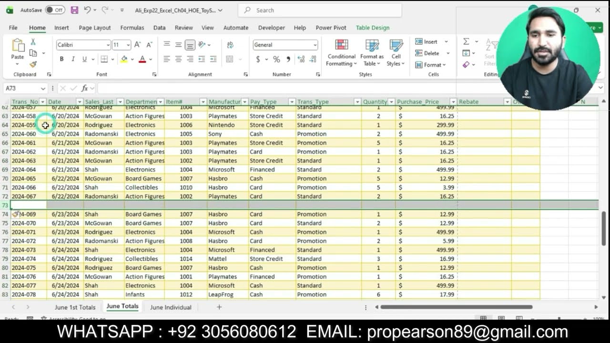Open the Sales_Last column filter dropdown
The image size is (610, 343).
point(120,102)
